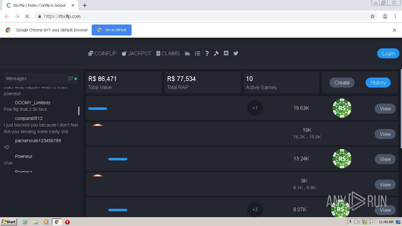Open Windows Explorer folder from taskbar
The image size is (402, 226).
click(35, 222)
